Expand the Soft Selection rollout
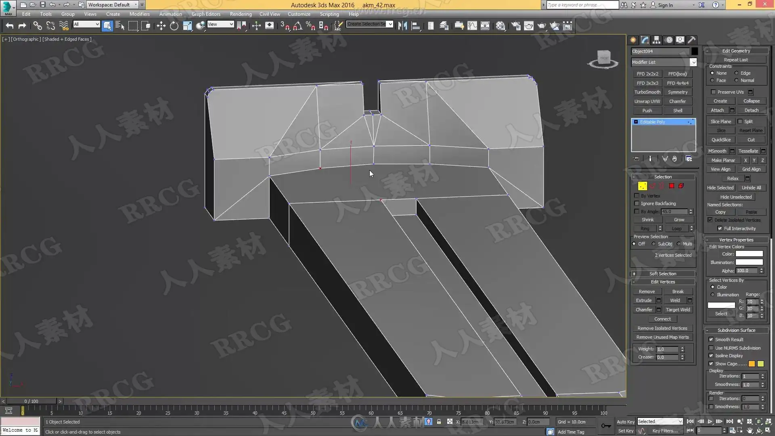 (662, 274)
